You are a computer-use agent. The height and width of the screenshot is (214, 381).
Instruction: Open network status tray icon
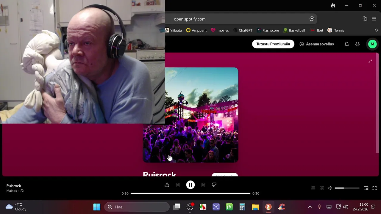click(x=338, y=207)
